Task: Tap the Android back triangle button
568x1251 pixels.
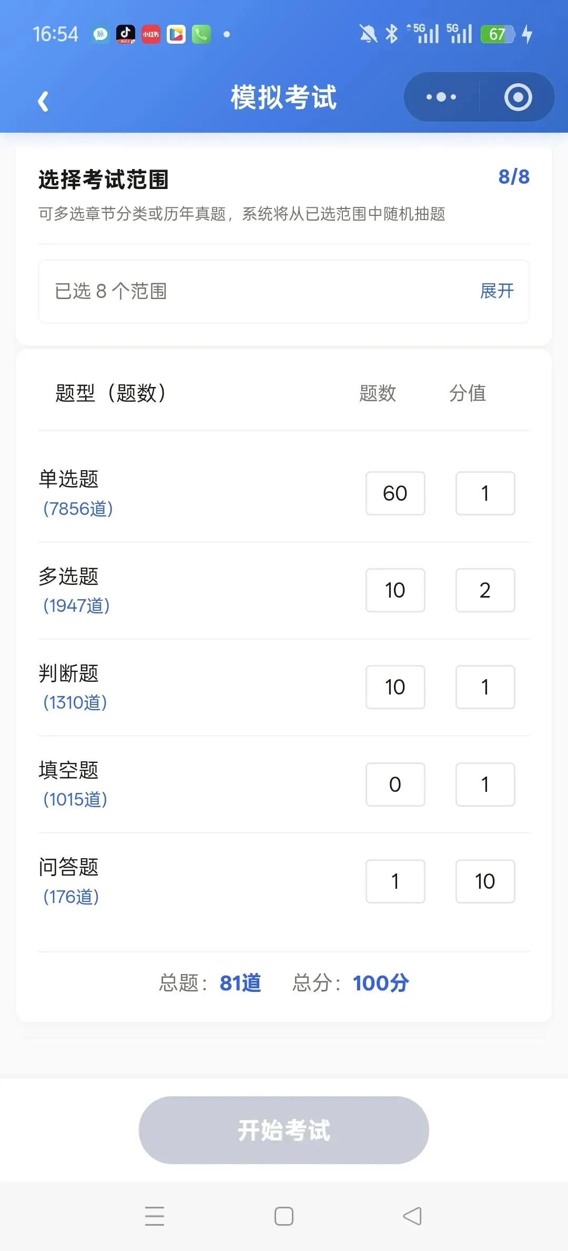Action: point(412,1216)
